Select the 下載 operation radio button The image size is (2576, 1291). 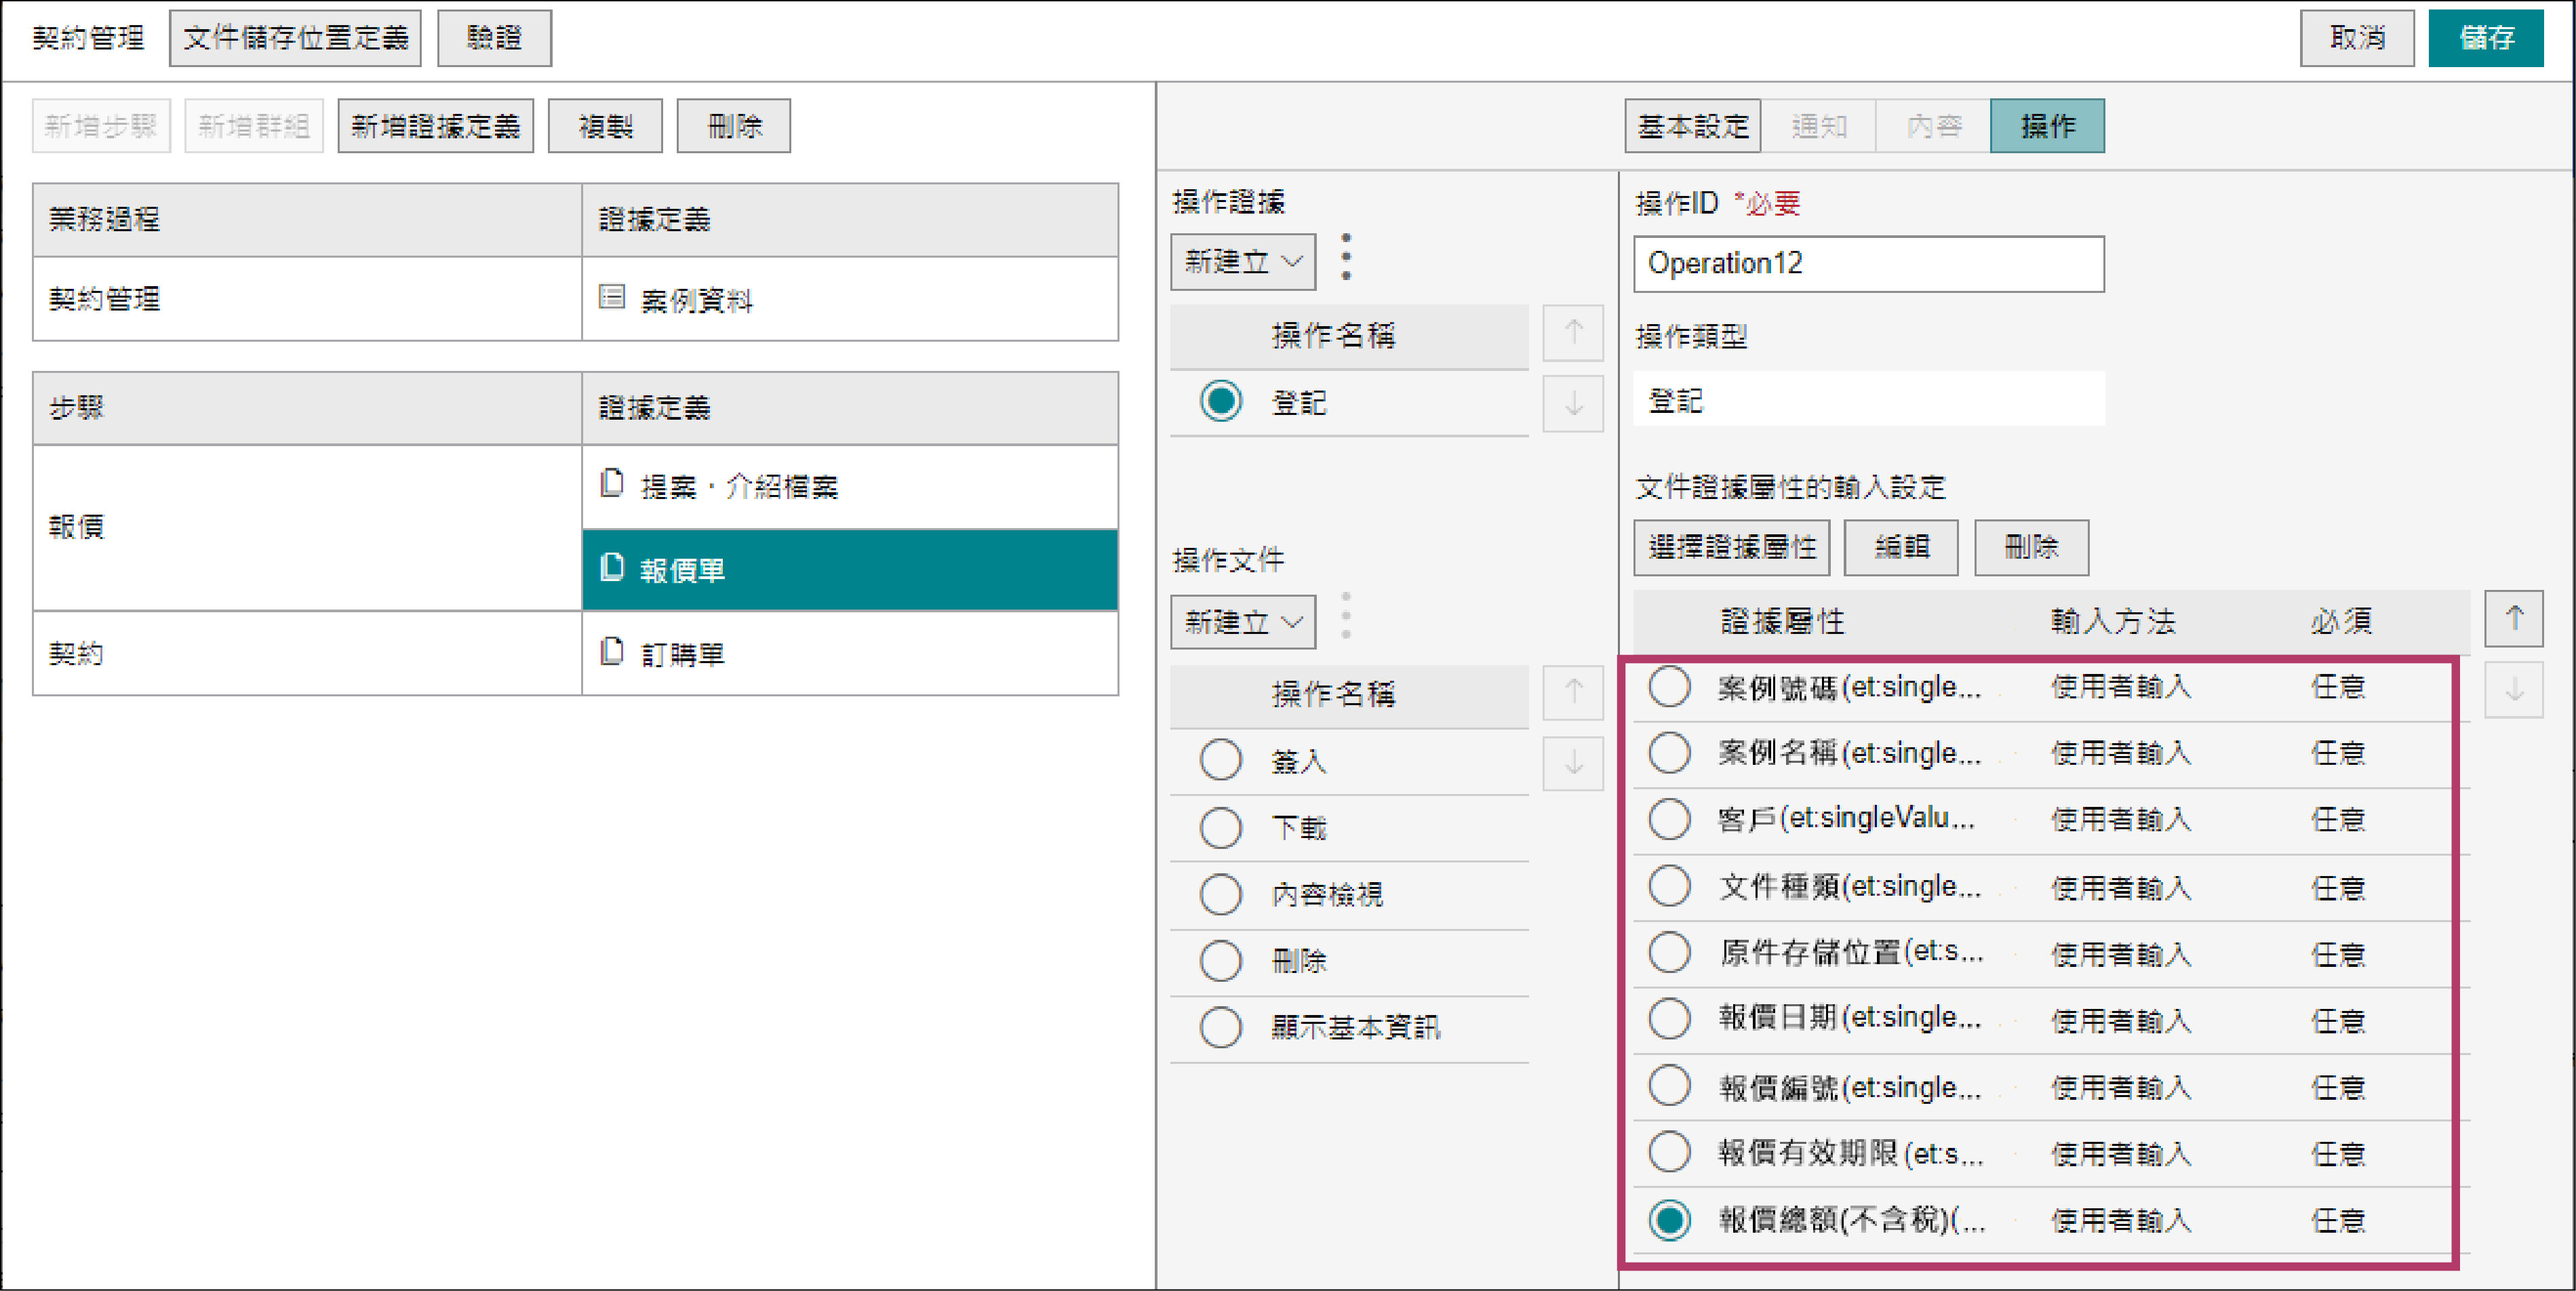point(1220,827)
